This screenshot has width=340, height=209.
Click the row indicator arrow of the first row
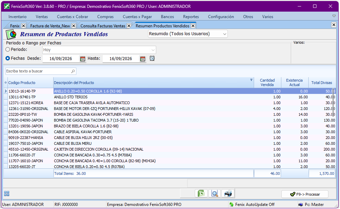(6, 92)
